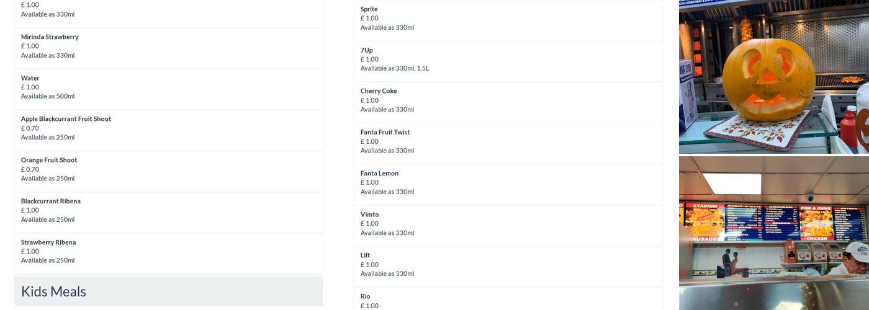
Task: Pick the Blackcurrant Ribena item
Action: tap(51, 201)
